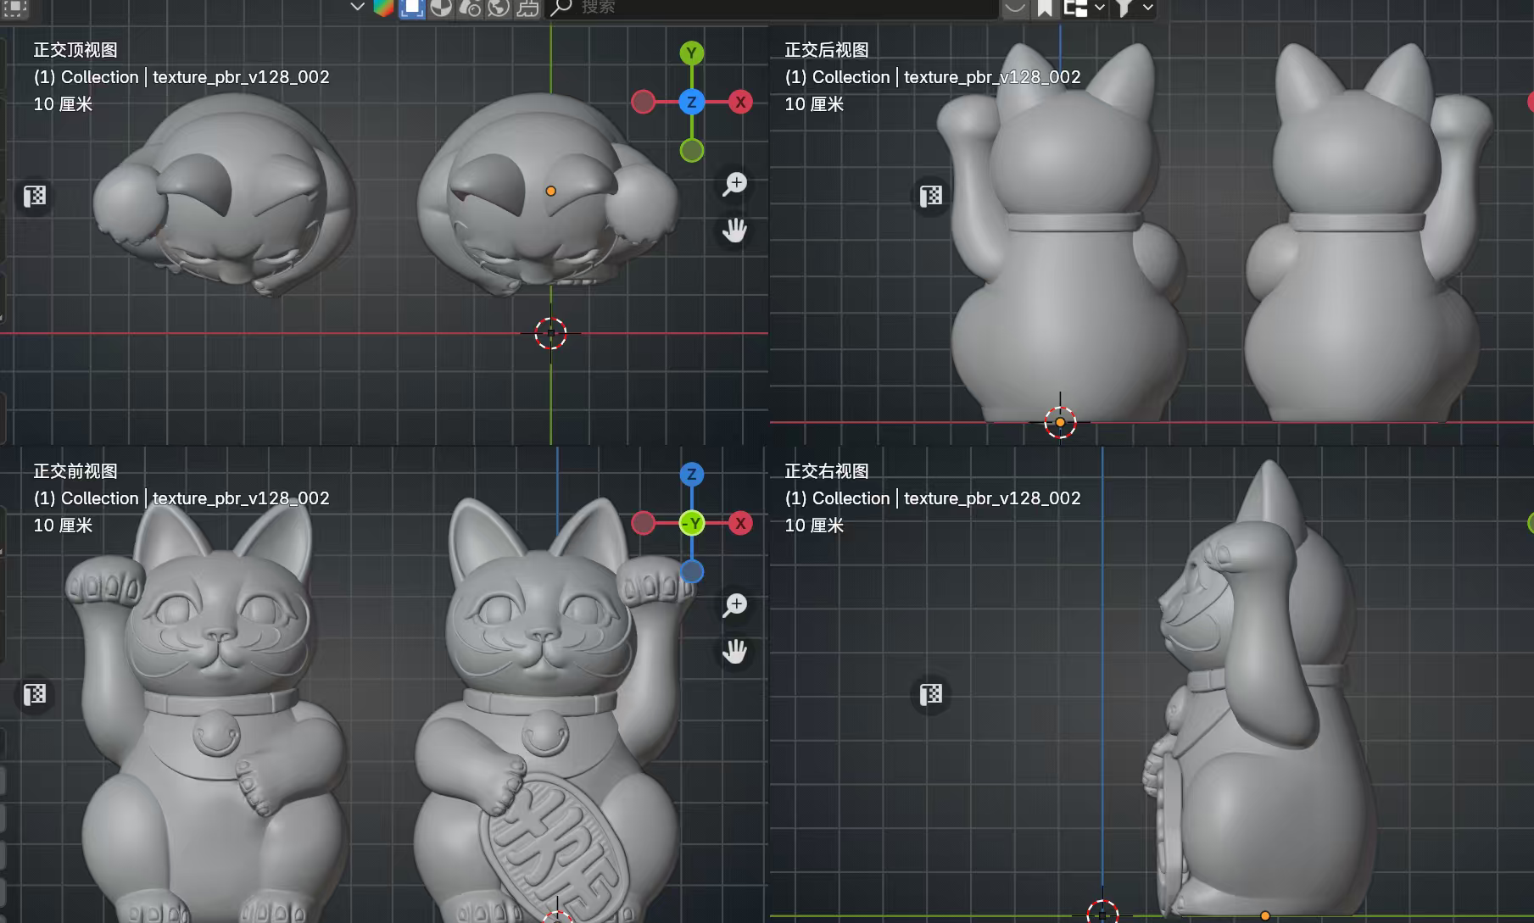Click the zoom magnifier button in the front view

point(735,605)
